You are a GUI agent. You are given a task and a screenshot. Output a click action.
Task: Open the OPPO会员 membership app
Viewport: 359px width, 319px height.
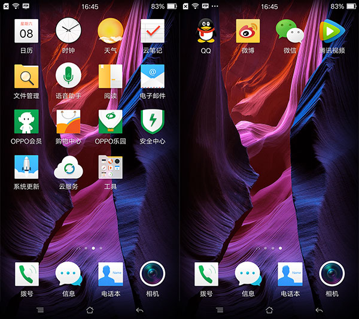(26, 121)
